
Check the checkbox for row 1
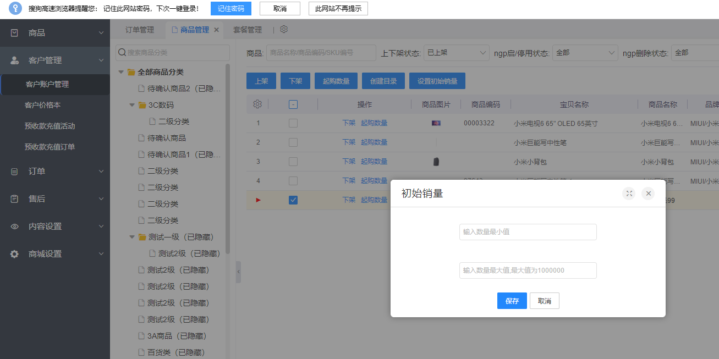coord(293,123)
